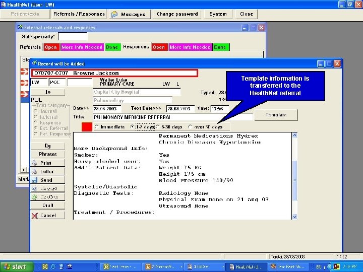Click the floppy disk icon on Send

point(34,180)
